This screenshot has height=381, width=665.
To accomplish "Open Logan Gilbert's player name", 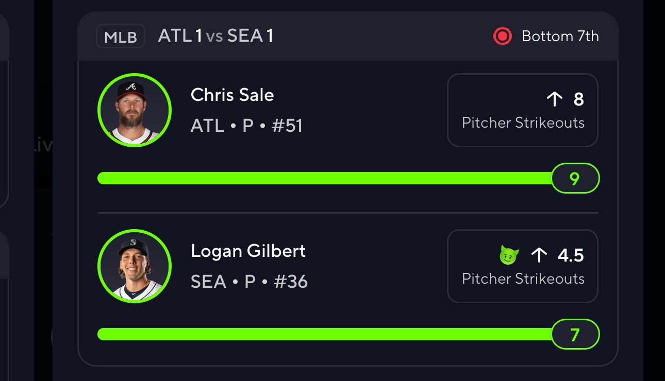I will coord(248,251).
